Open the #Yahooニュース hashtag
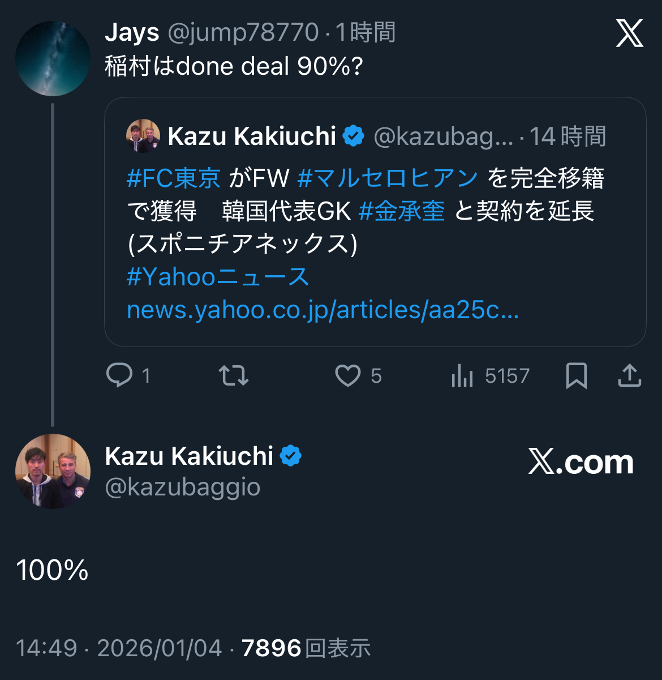Viewport: 662px width, 680px height. (218, 277)
